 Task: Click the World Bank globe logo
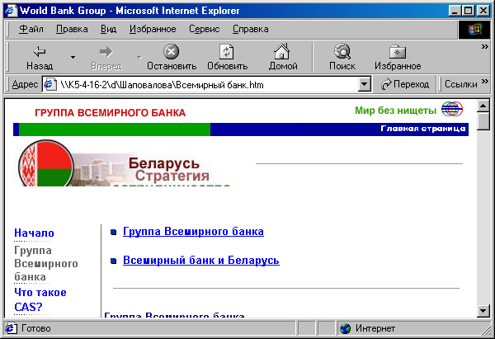452,109
